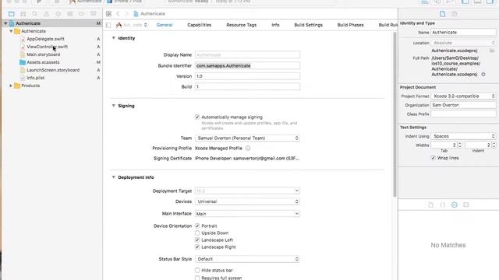Switch to the General tab

pyautogui.click(x=165, y=25)
